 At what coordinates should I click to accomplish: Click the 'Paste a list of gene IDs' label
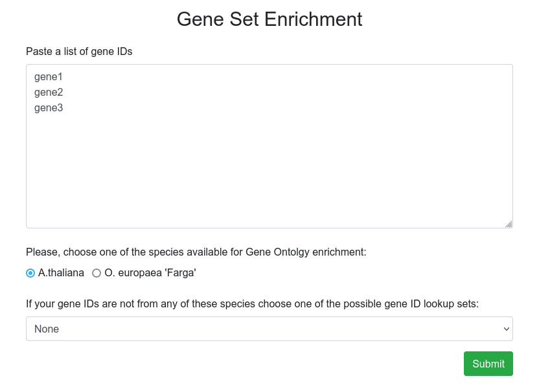click(x=79, y=52)
